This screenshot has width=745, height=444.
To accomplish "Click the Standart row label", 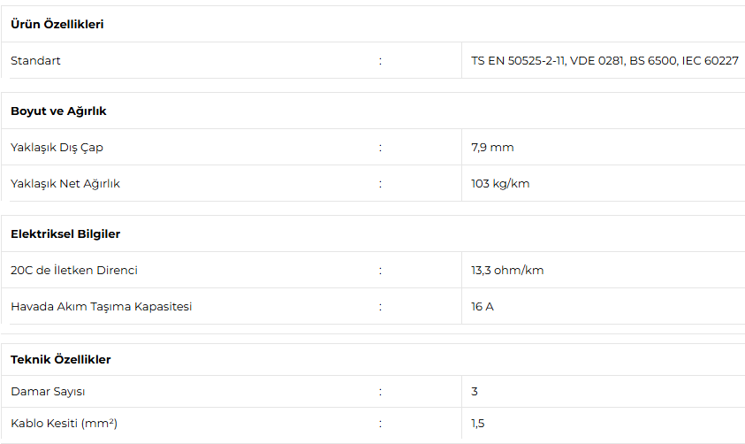I will coord(35,61).
